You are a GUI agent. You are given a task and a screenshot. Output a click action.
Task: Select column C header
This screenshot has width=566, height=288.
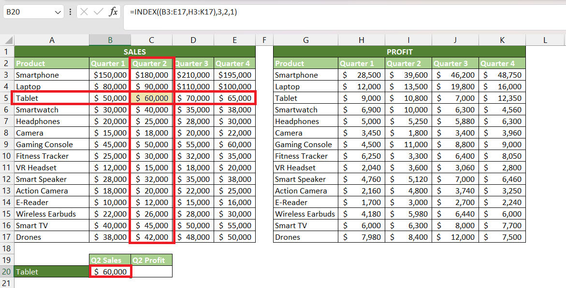pyautogui.click(x=152, y=40)
